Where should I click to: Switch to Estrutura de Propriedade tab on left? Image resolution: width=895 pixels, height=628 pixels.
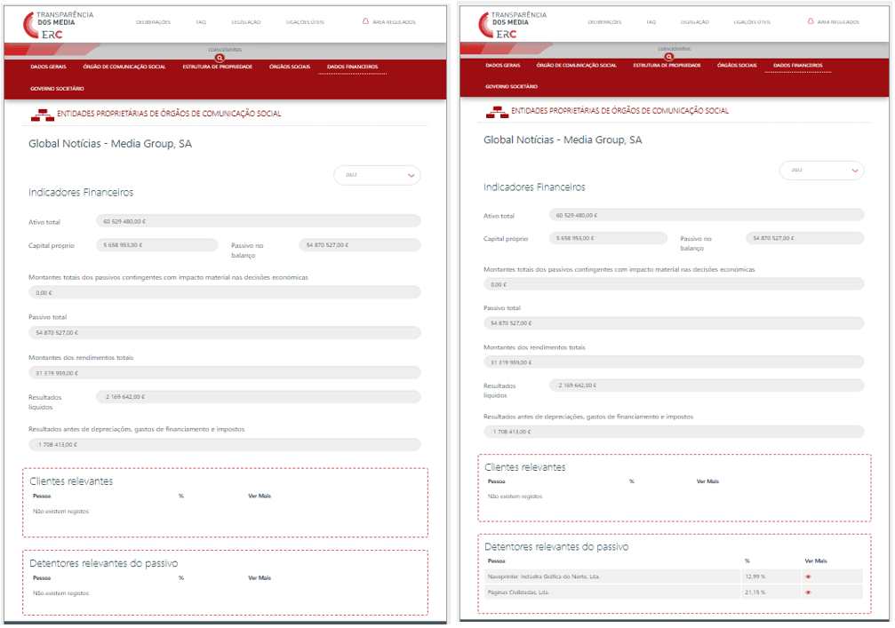pos(218,67)
